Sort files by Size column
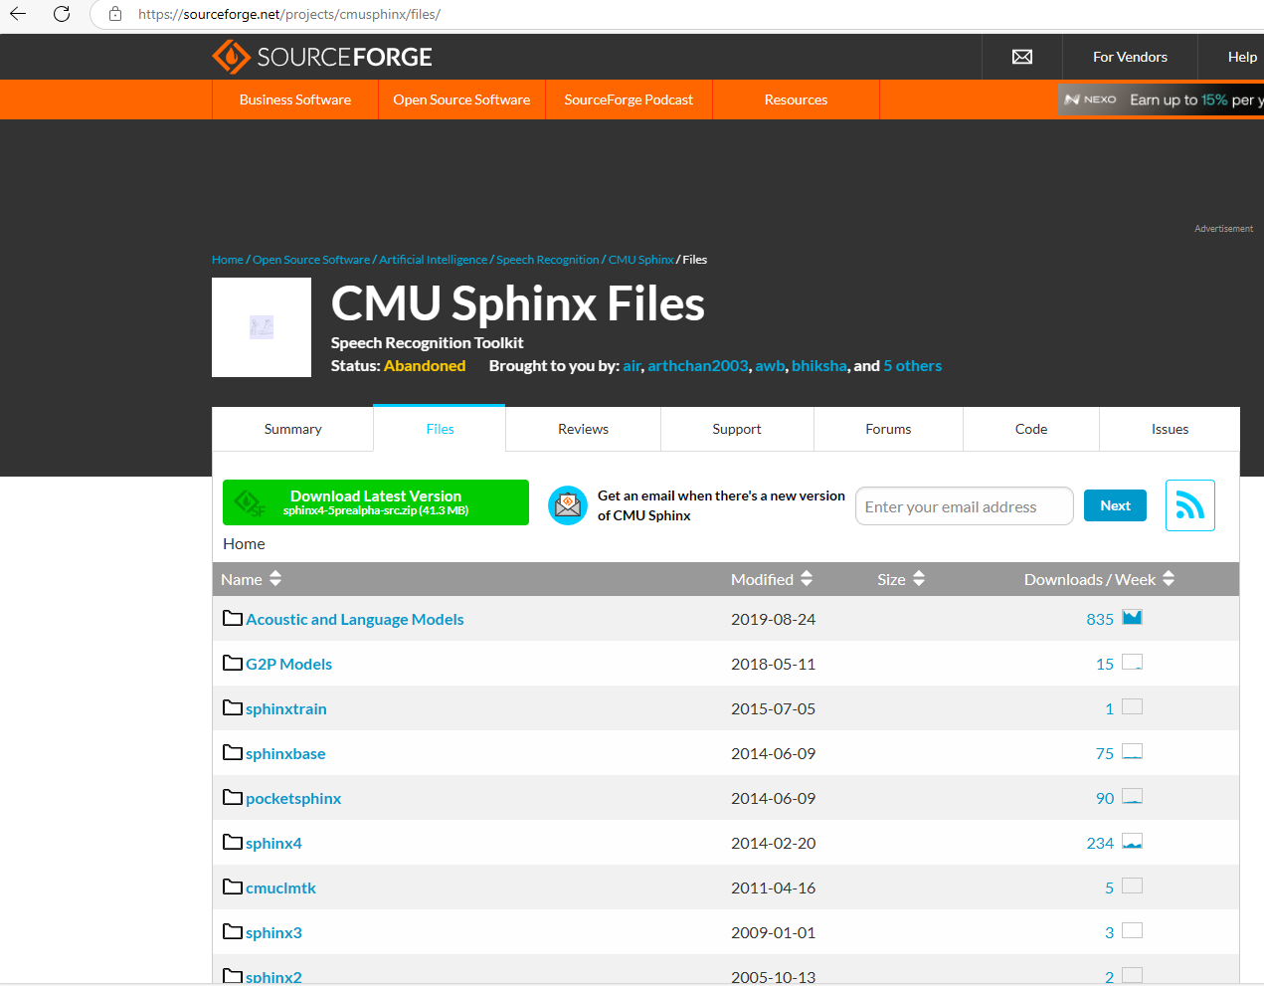The image size is (1264, 986). 901,579
